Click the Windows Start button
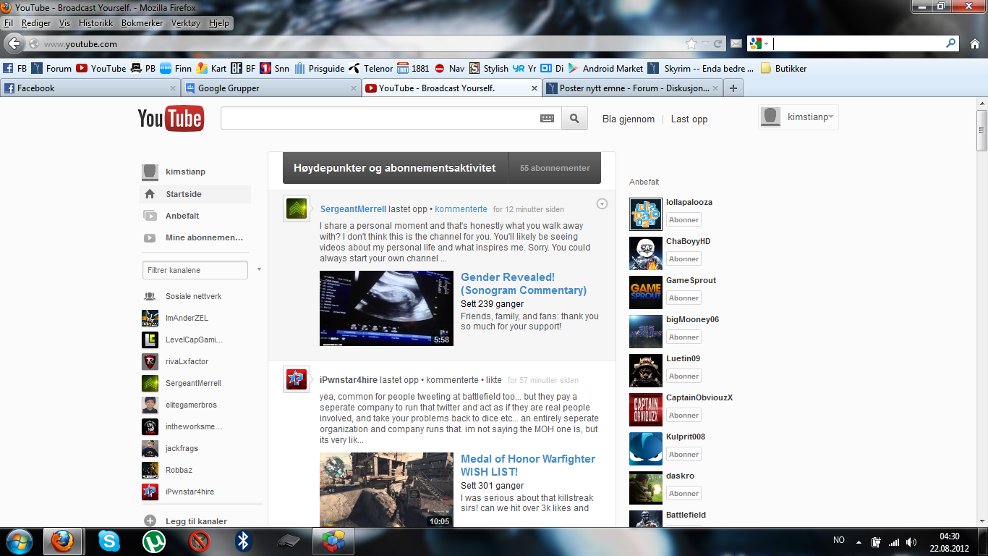Image resolution: width=988 pixels, height=556 pixels. click(19, 541)
